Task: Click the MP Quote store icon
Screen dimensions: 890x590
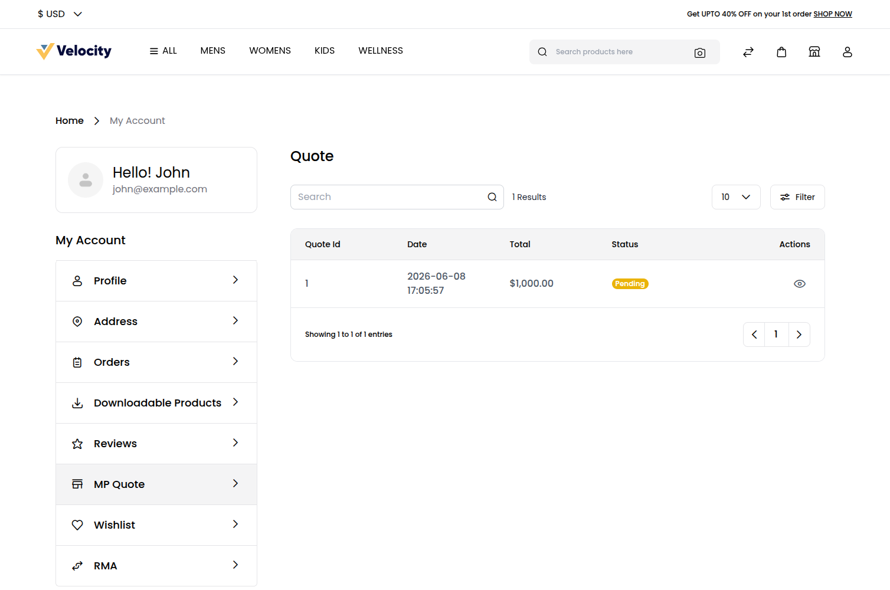Action: [77, 484]
